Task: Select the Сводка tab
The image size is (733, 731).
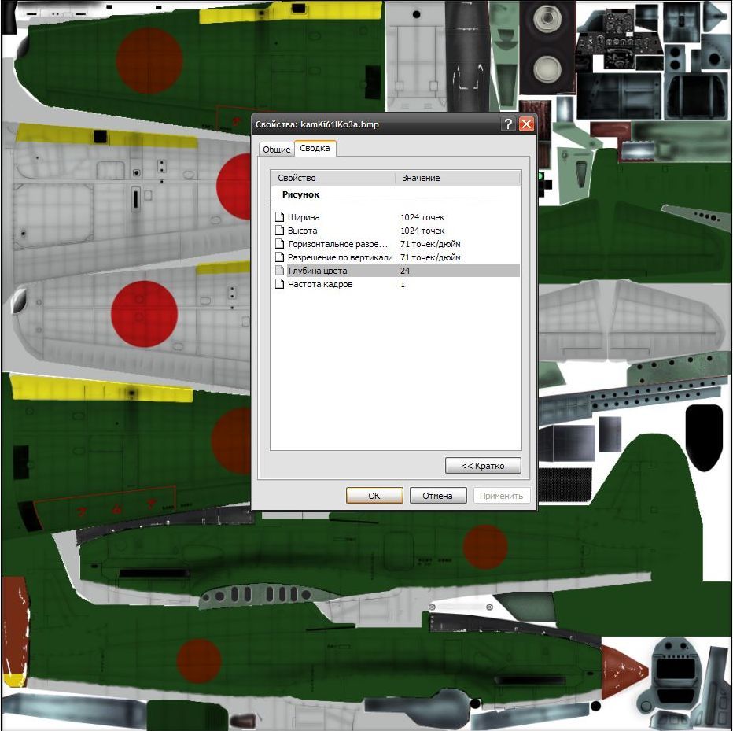Action: tap(315, 148)
